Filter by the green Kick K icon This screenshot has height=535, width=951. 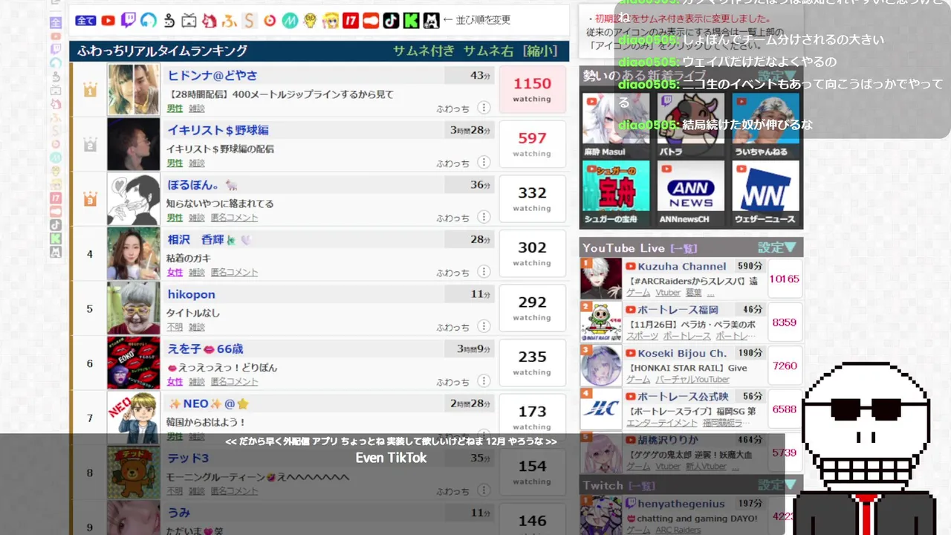[411, 21]
